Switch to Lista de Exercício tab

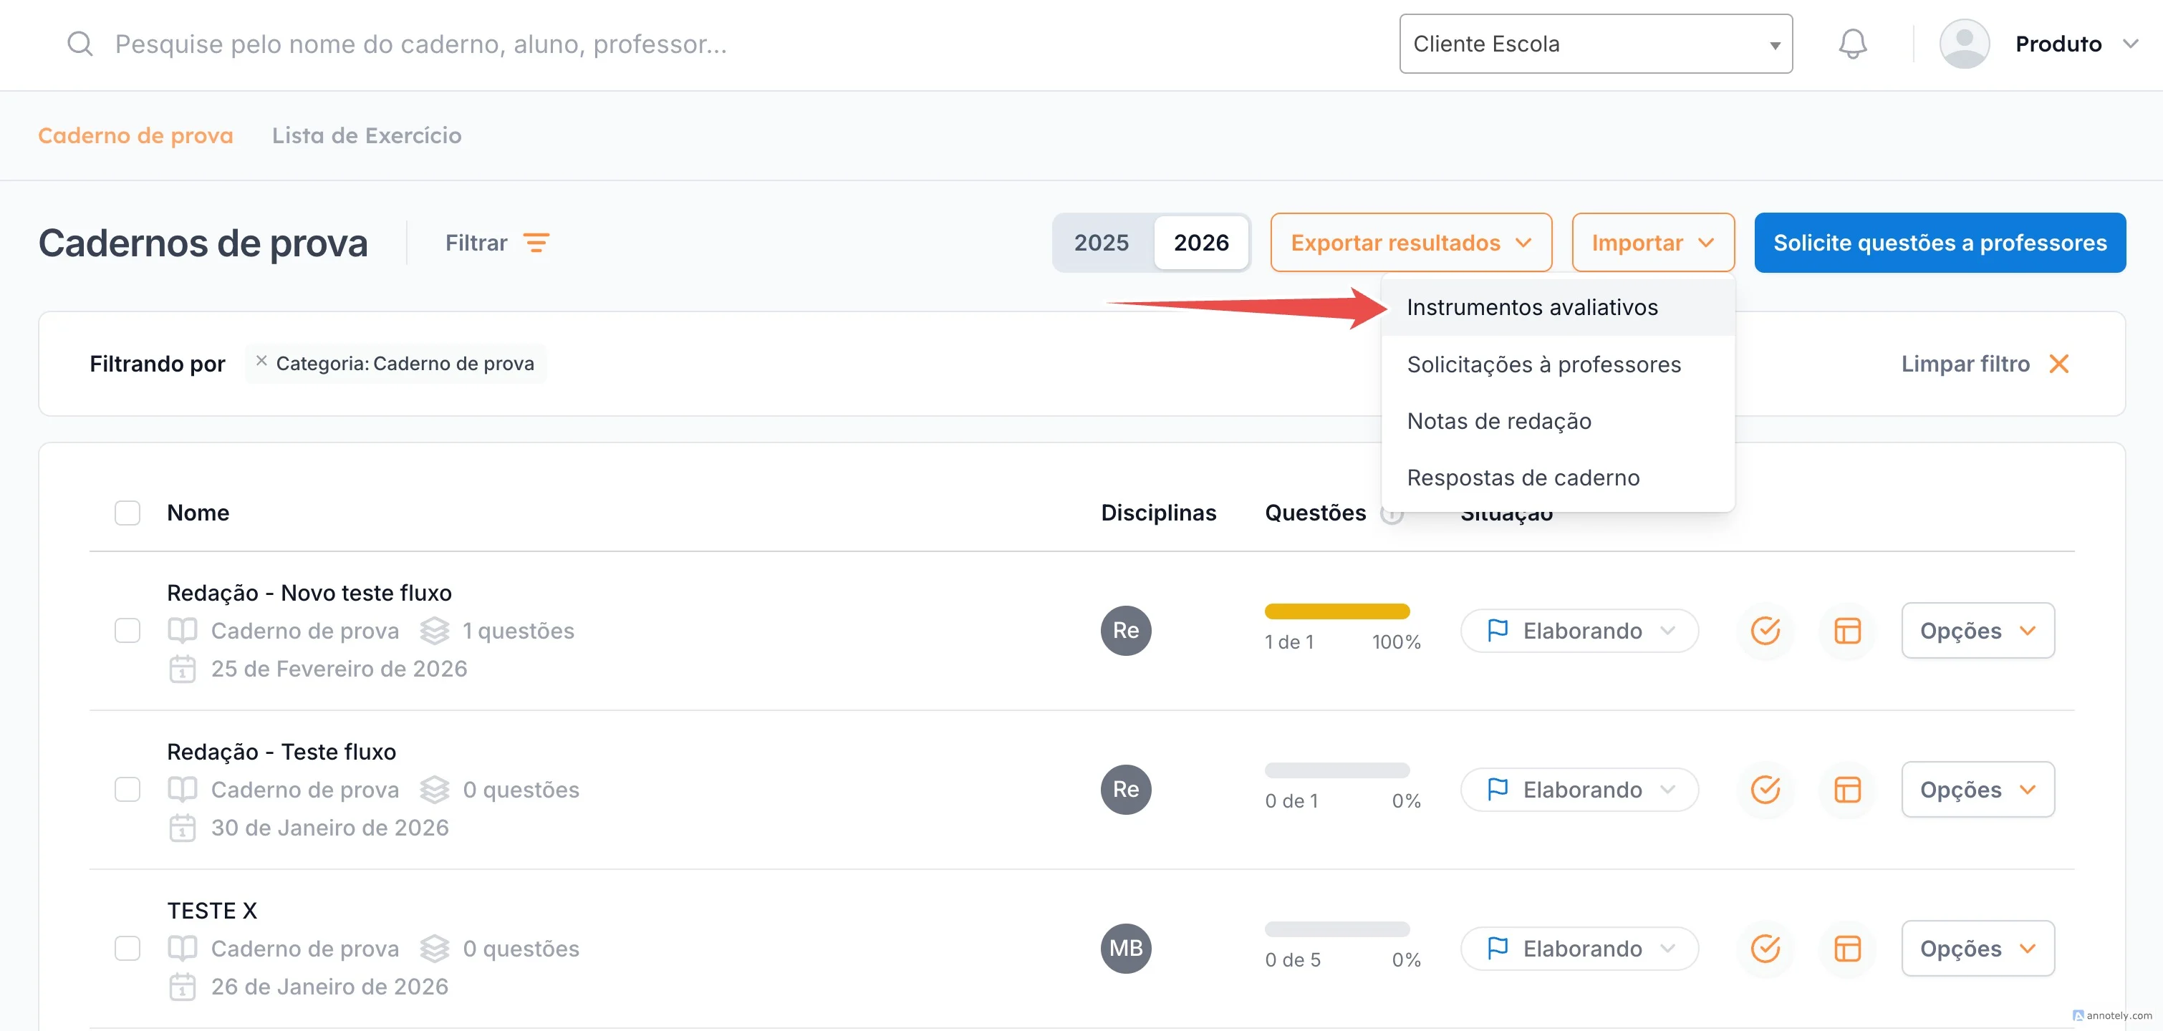[x=366, y=135]
